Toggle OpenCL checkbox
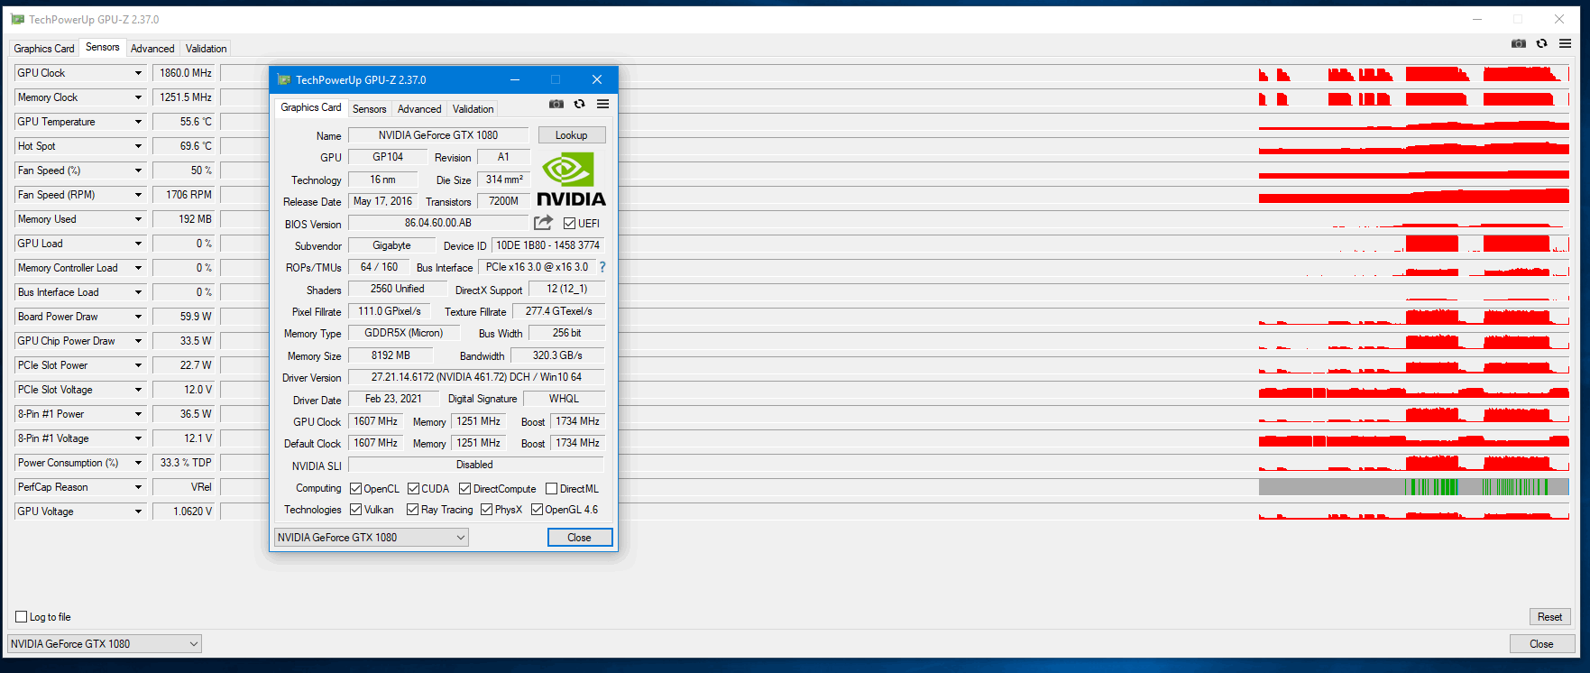1590x673 pixels. (x=356, y=489)
